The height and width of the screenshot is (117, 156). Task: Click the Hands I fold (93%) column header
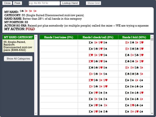click(134, 37)
